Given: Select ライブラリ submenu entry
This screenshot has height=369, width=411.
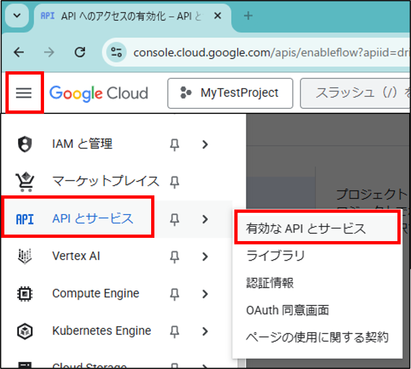Looking at the screenshot, I should click(x=317, y=256).
